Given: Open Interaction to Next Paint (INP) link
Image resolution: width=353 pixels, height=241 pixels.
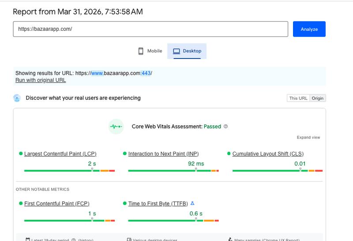Looking at the screenshot, I should tap(163, 154).
